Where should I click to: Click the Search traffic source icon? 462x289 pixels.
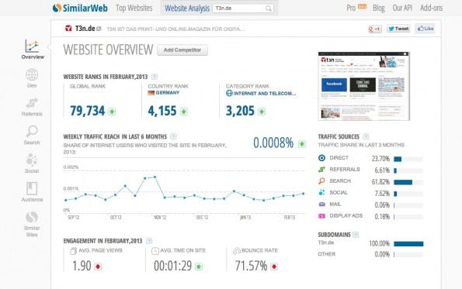321,181
